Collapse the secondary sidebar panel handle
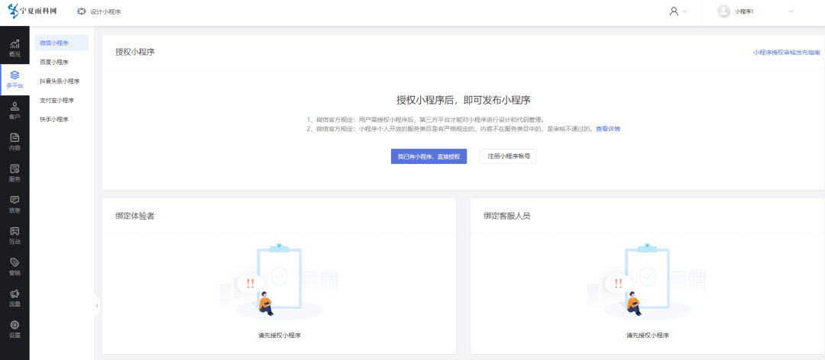Viewport: 825px width, 360px height. (x=97, y=305)
